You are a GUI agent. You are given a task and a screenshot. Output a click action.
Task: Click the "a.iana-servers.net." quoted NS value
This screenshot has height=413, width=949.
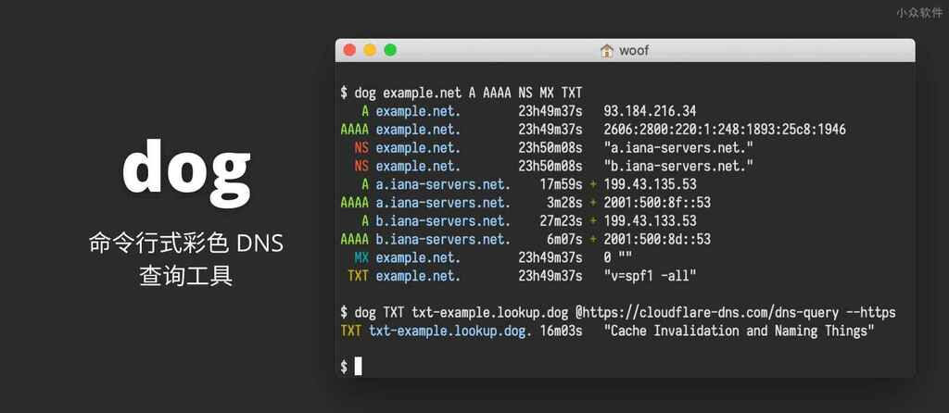tap(677, 147)
